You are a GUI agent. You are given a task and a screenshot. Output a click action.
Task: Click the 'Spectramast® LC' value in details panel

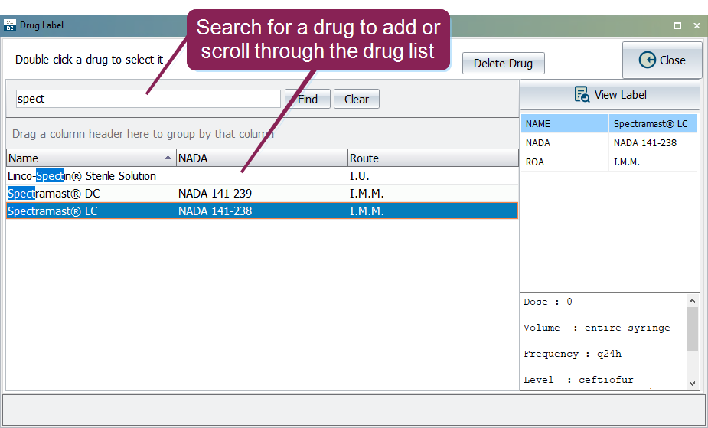click(651, 124)
